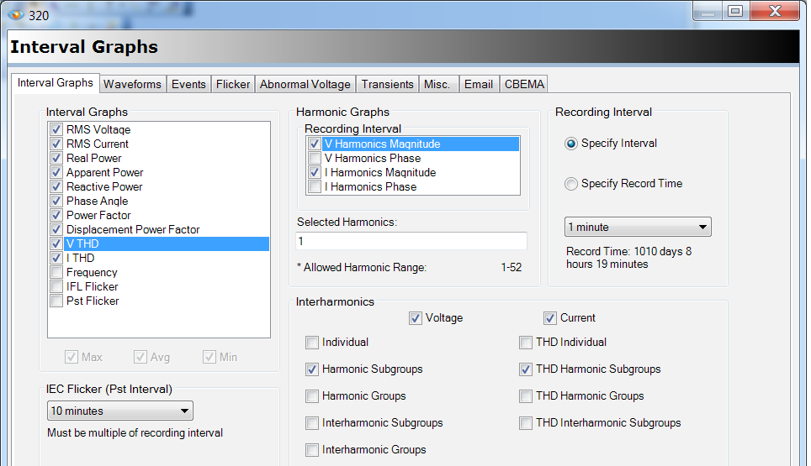Uncheck the RMS Current checkbox

tap(56, 144)
